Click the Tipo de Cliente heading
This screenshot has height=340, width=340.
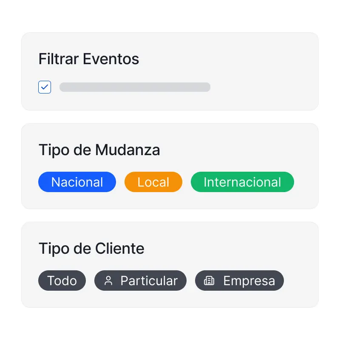click(x=91, y=249)
